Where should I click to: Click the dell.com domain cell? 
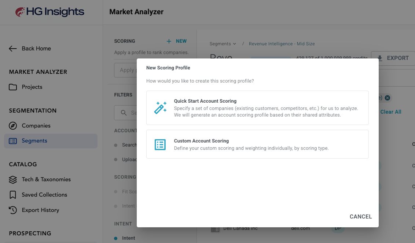300,229
